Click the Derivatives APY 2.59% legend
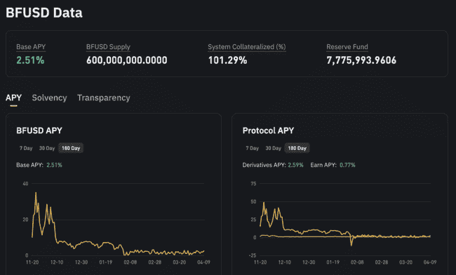This screenshot has width=456, height=275. pos(273,165)
